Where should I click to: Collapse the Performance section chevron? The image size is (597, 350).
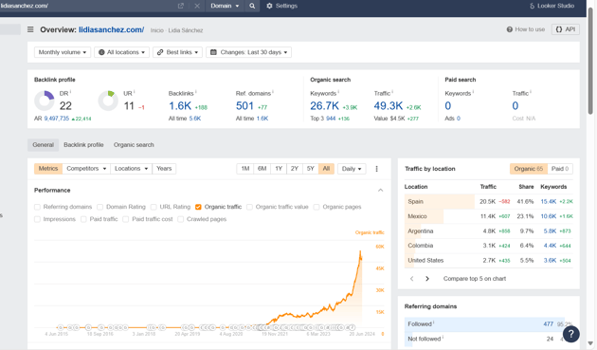tap(380, 191)
